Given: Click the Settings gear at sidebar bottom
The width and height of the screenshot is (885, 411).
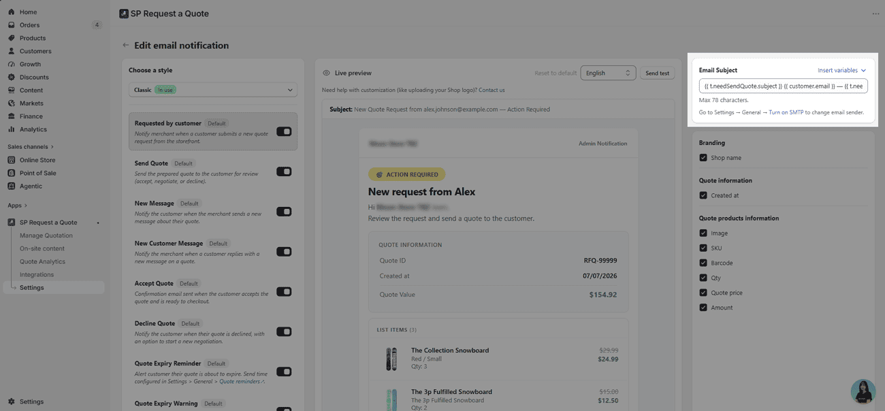Looking at the screenshot, I should (x=11, y=401).
